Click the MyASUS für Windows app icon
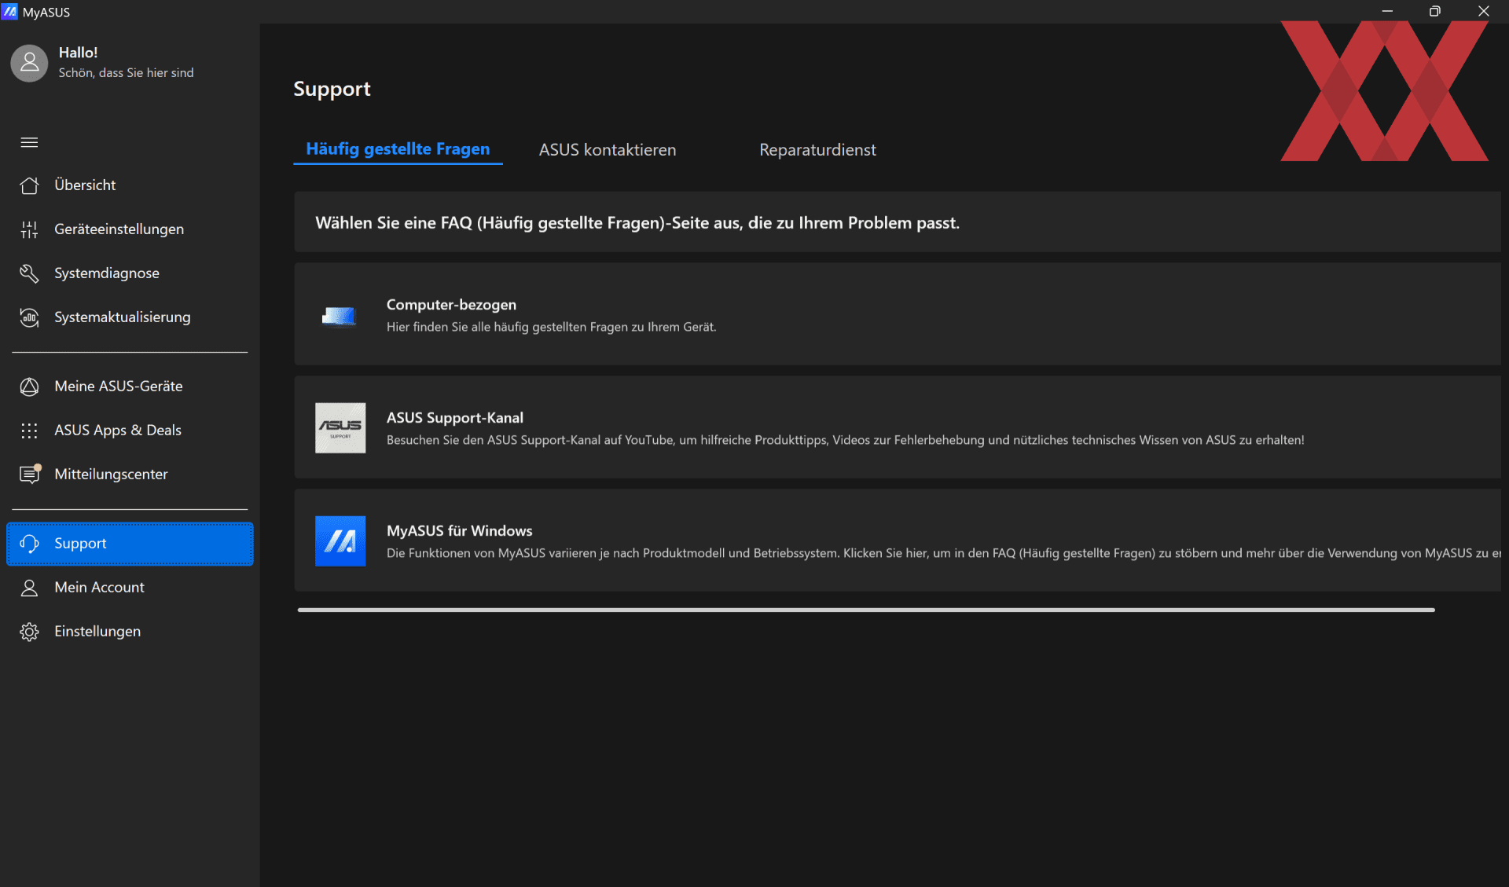The width and height of the screenshot is (1509, 887). pos(340,541)
